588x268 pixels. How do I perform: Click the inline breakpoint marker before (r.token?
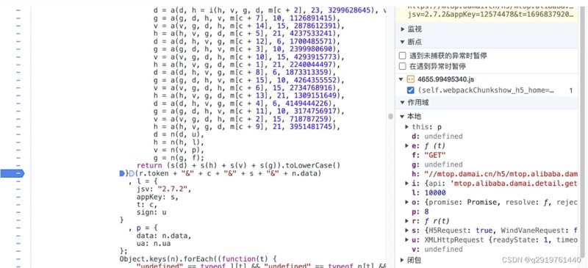click(122, 173)
